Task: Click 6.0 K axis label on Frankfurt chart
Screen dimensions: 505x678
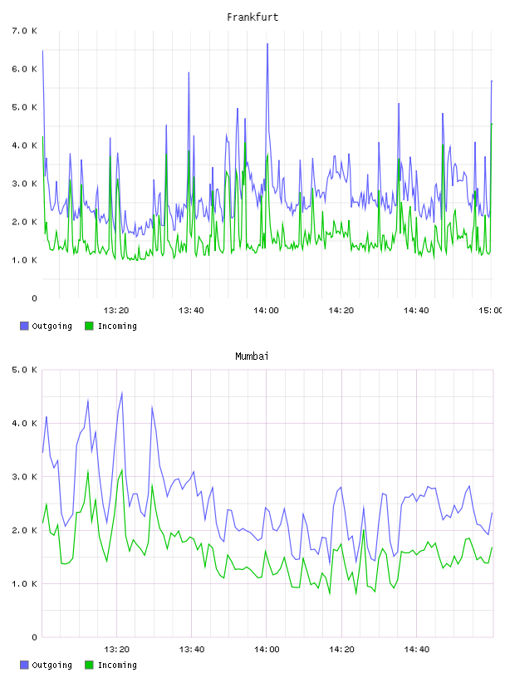Action: click(x=25, y=69)
